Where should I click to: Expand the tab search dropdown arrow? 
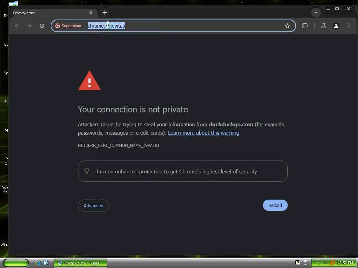[x=316, y=13]
